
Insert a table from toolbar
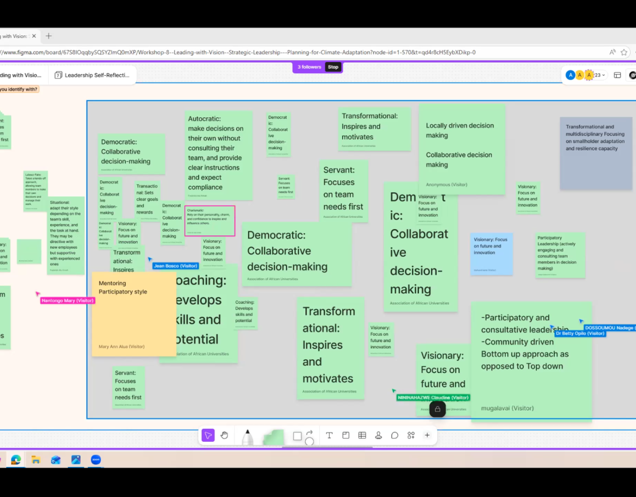coord(362,435)
